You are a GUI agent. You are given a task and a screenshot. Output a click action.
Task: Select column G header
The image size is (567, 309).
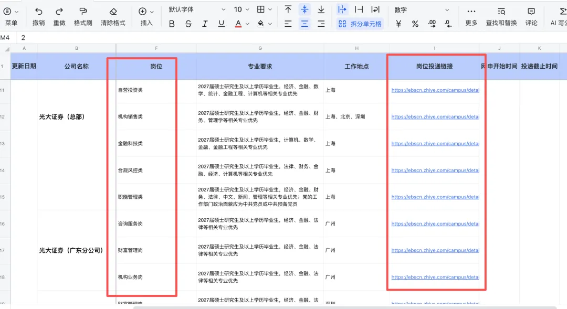pos(260,48)
